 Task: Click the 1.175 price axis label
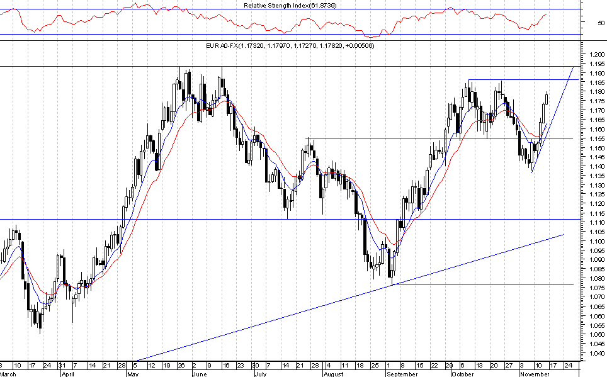597,101
